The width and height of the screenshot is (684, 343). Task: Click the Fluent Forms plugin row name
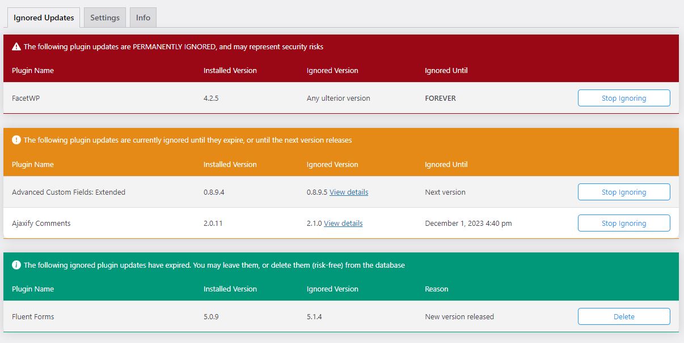(x=33, y=316)
